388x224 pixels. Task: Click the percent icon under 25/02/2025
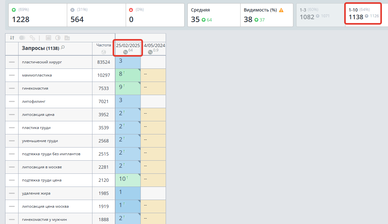click(x=125, y=52)
